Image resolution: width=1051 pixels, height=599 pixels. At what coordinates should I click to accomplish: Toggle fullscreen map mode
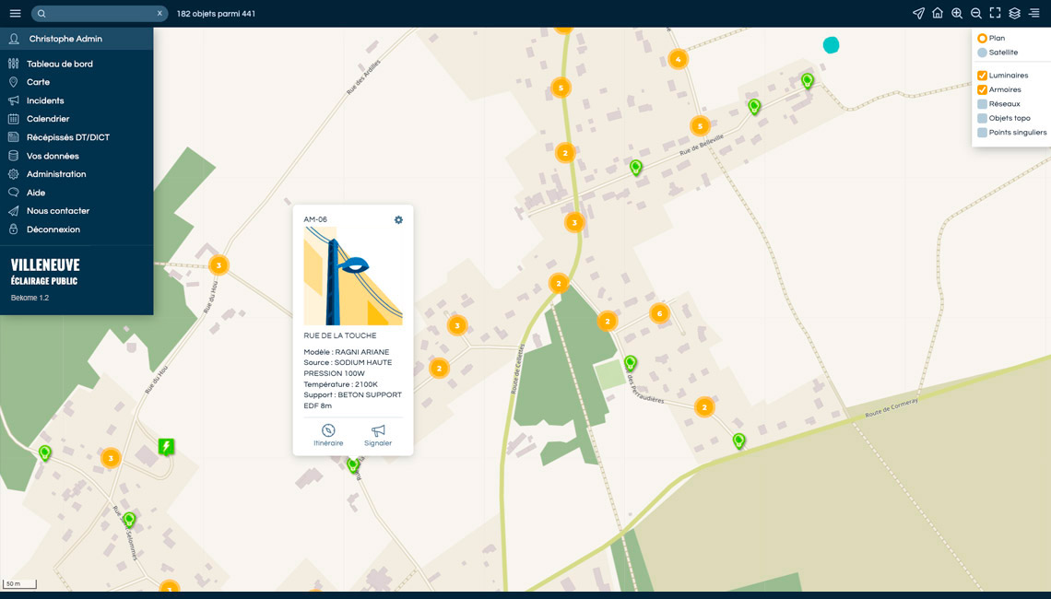pyautogui.click(x=996, y=14)
